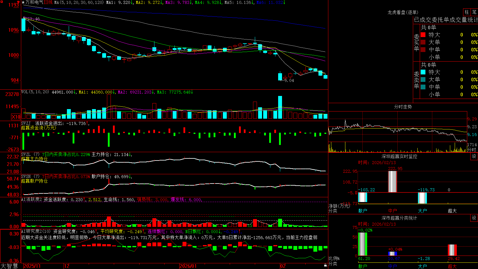
Task: Click the 超赢资金流(万元) label
Action: (39, 128)
